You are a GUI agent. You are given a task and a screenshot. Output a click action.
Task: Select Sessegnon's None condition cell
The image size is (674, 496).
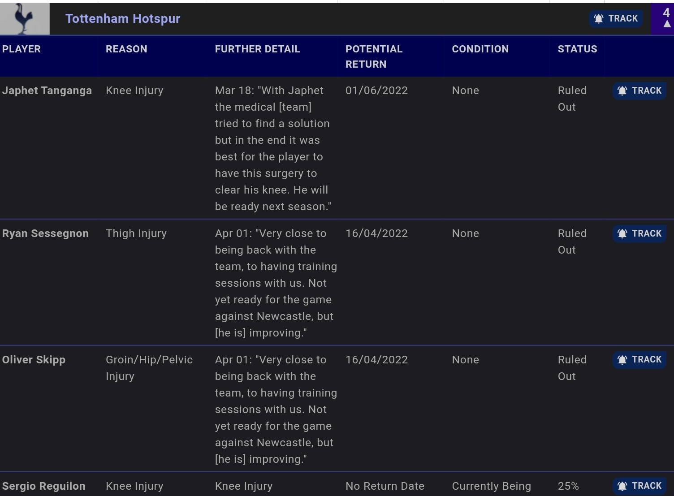465,233
